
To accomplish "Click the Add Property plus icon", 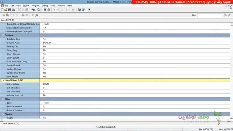I will (x=13, y=15).
